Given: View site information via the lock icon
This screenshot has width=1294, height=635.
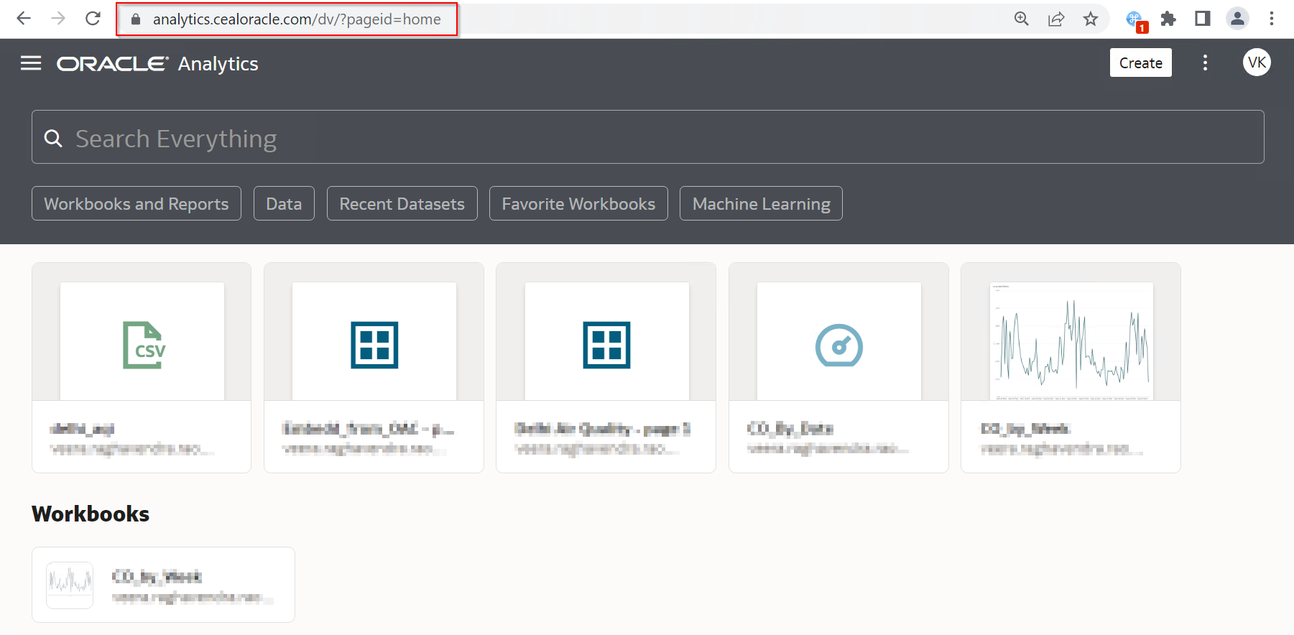Looking at the screenshot, I should (x=136, y=19).
